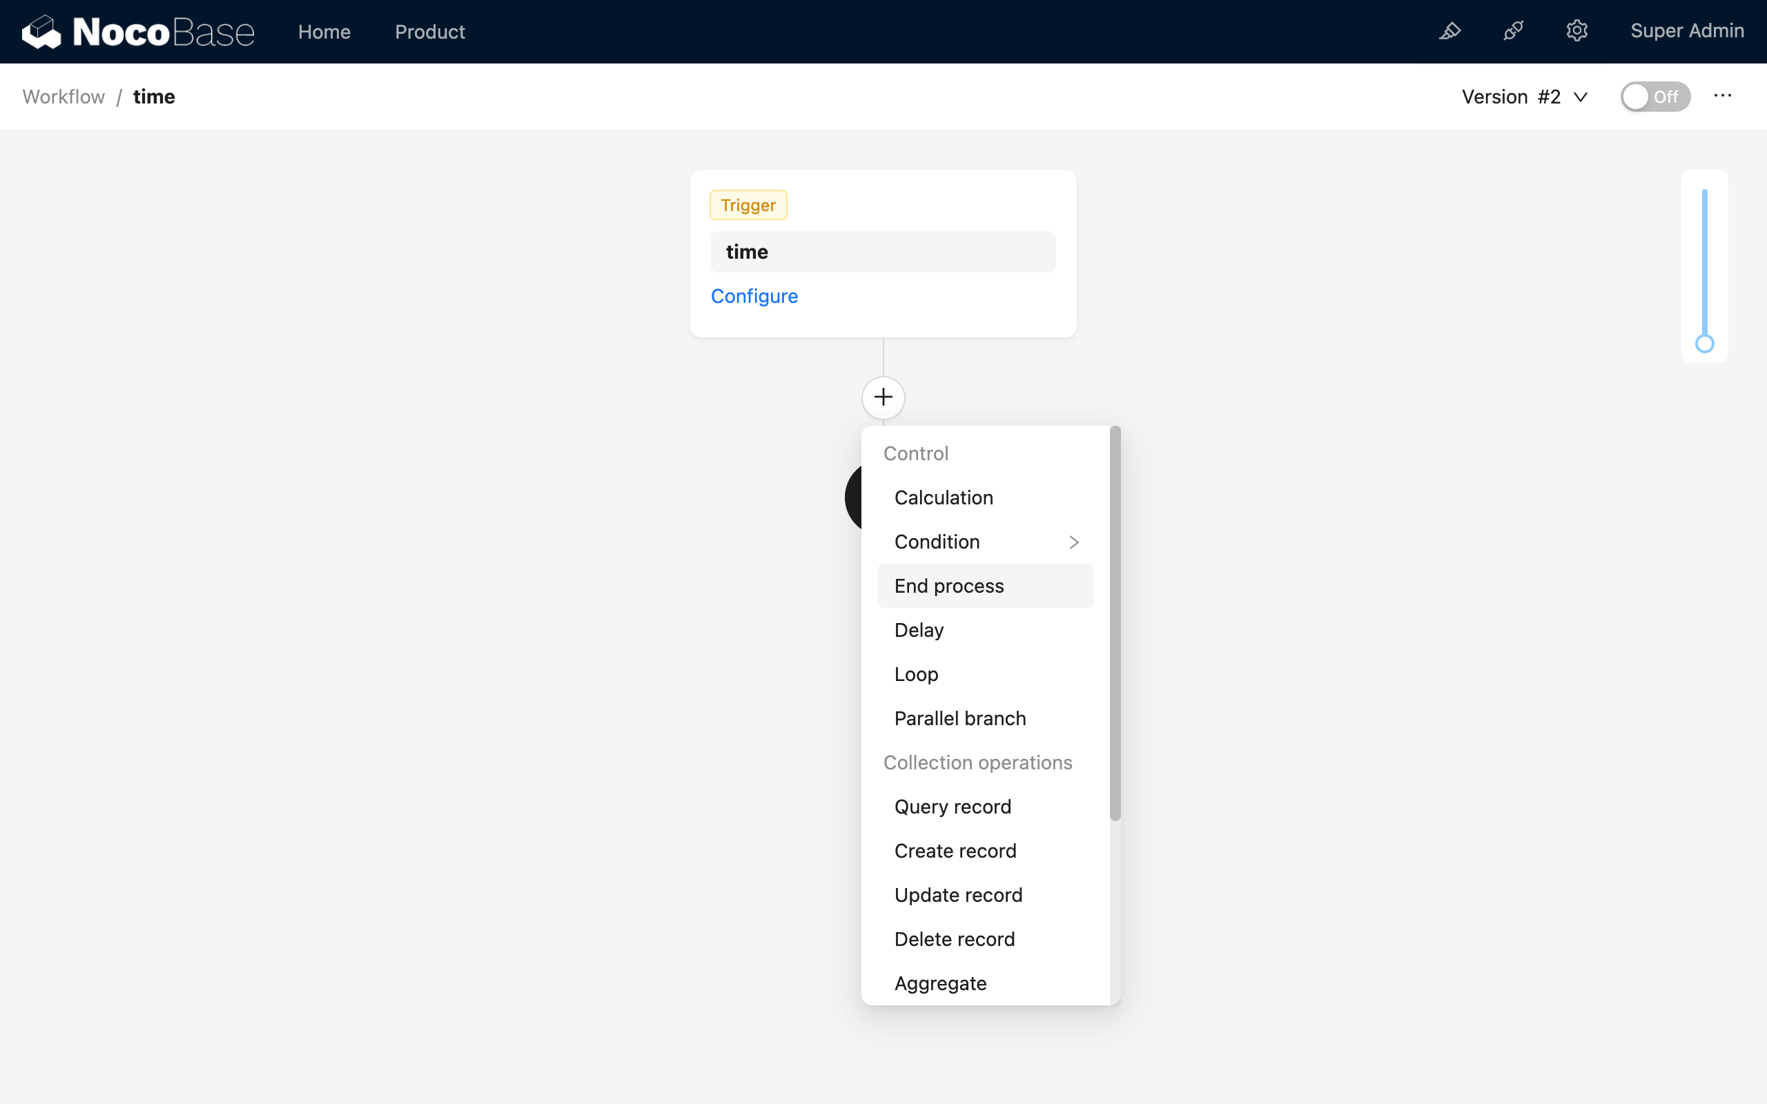Select Create record from Collection operations

(955, 850)
